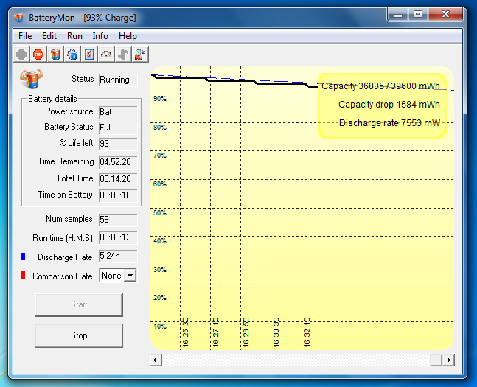Click the 10% axis label on chart
The image size is (477, 387).
pos(160,327)
